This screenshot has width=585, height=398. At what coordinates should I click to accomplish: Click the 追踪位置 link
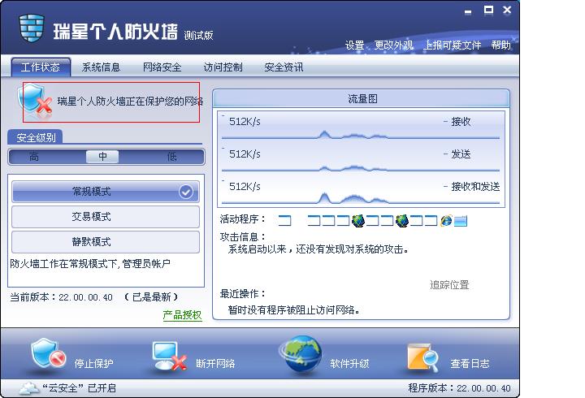pos(449,285)
